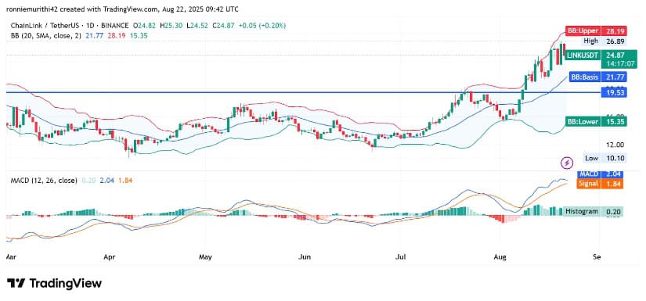Image resolution: width=646 pixels, height=301 pixels.
Task: Click the blue 19.53 horizontal line label
Action: (614, 92)
